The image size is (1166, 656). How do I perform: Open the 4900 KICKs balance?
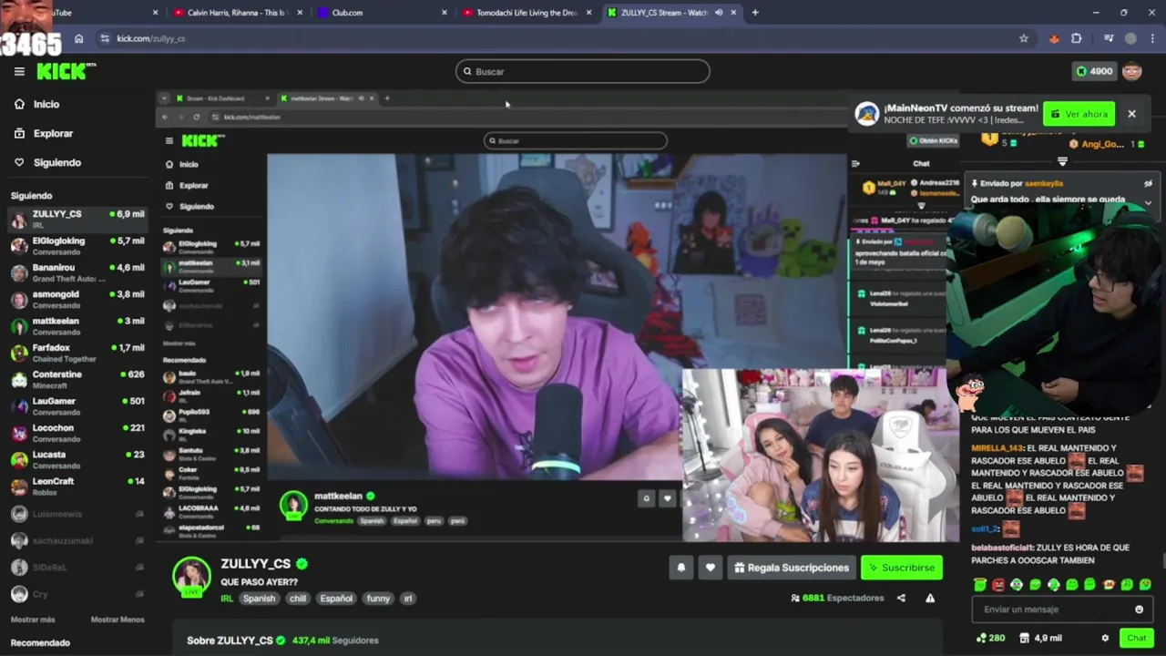pos(1094,71)
